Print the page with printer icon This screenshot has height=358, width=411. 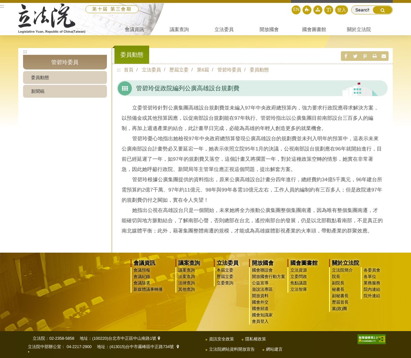coord(375,56)
